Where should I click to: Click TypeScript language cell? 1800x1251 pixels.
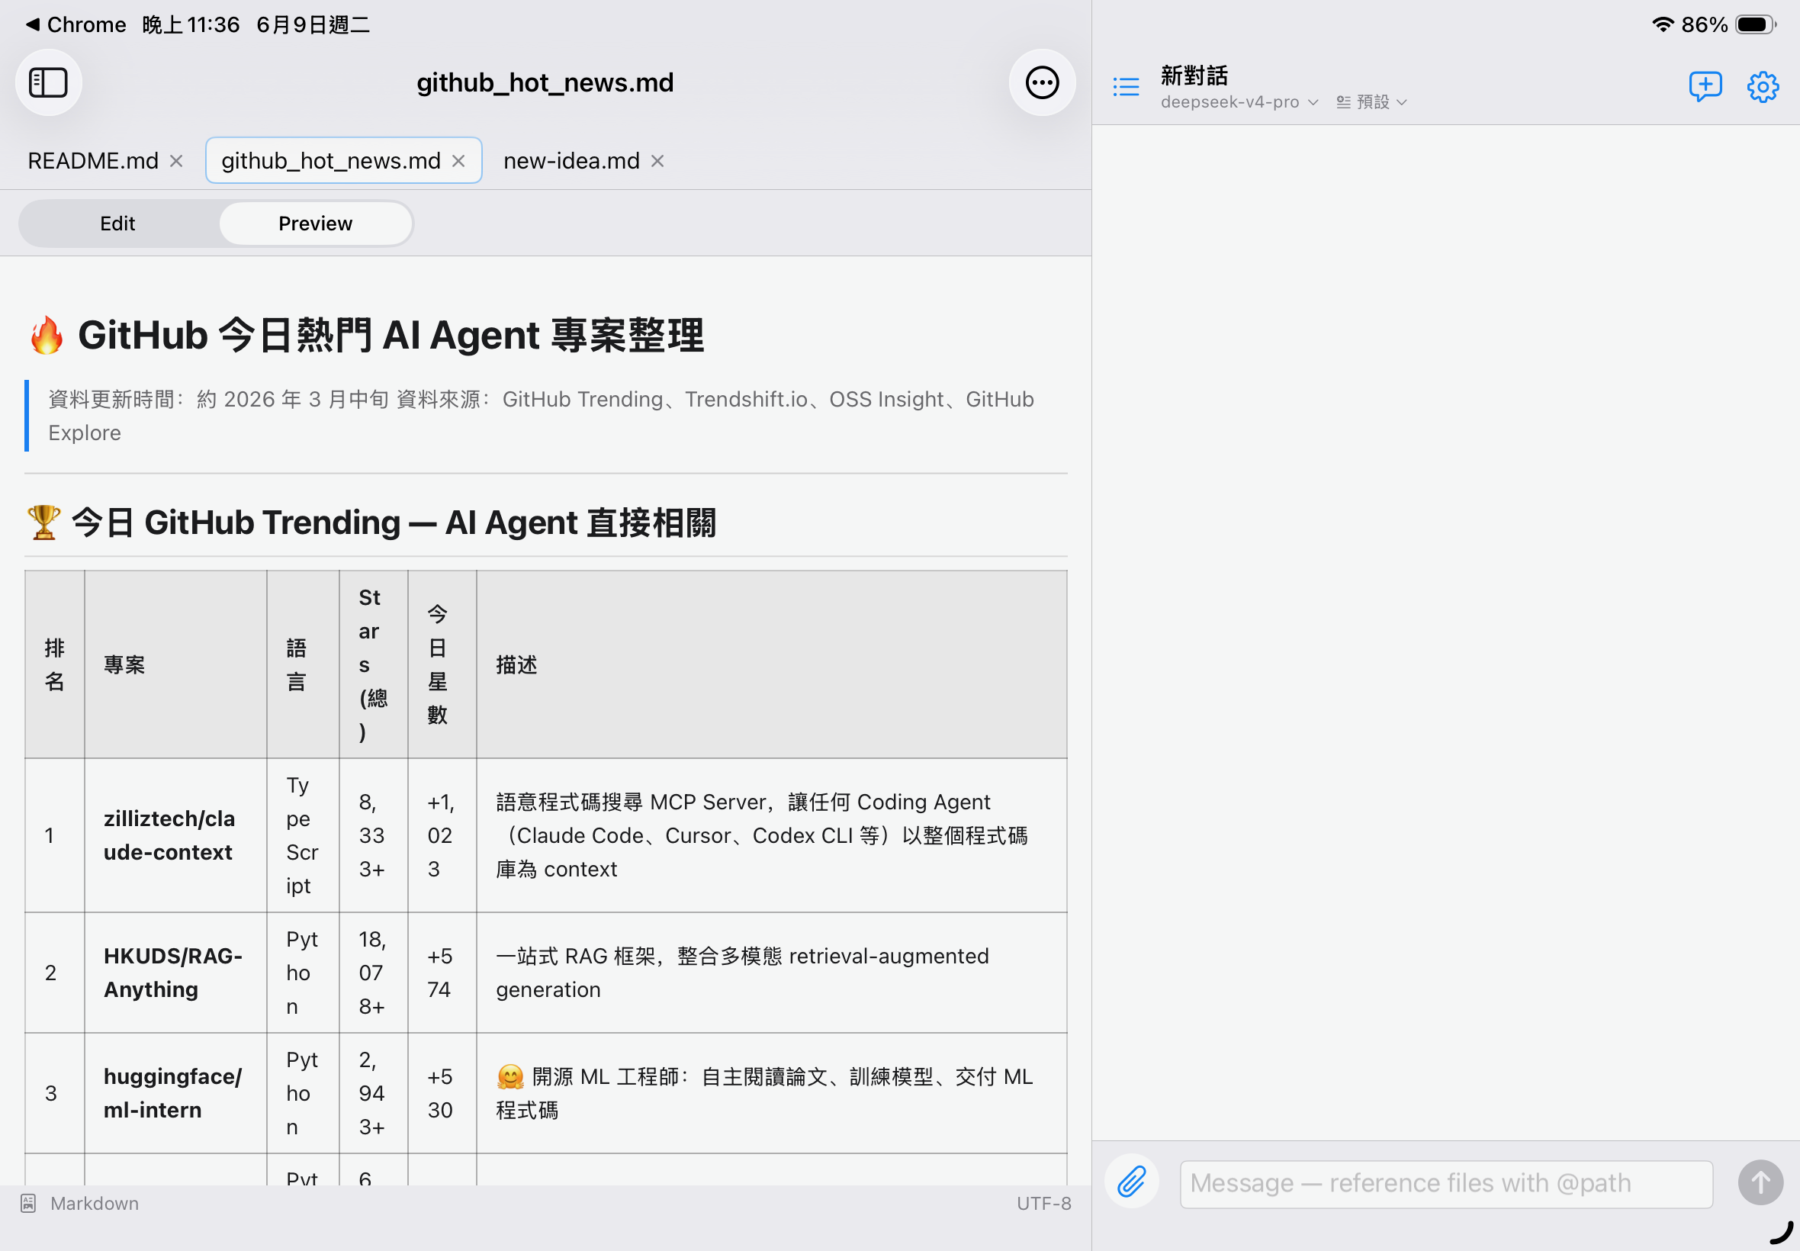[302, 835]
